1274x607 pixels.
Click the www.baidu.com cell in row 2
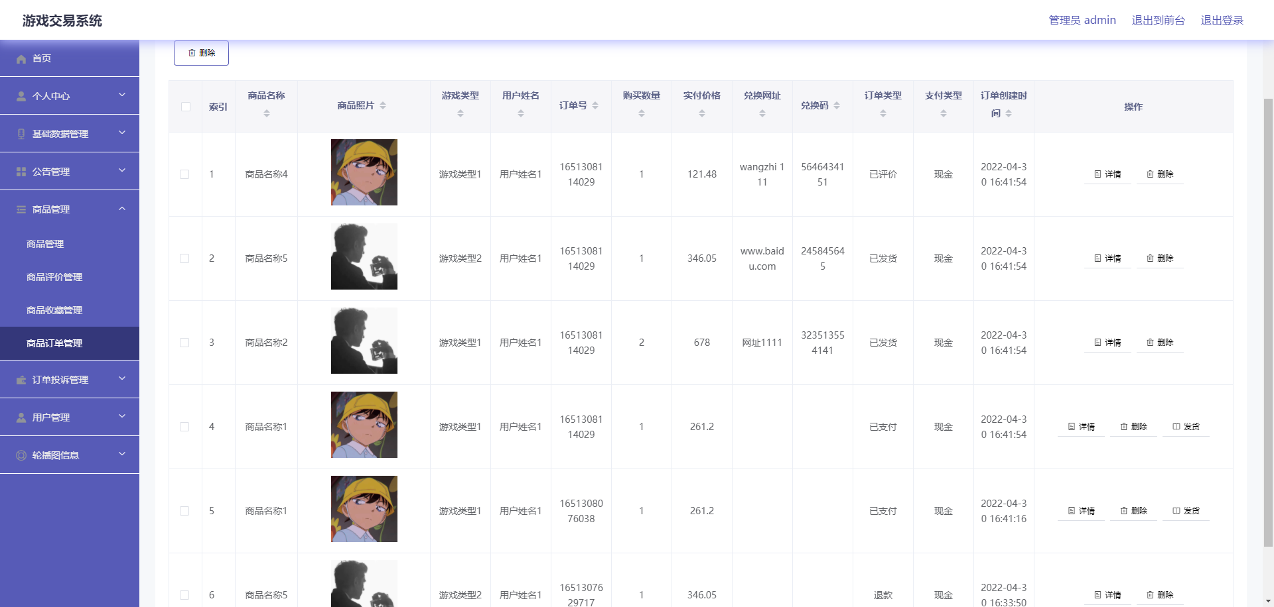(x=762, y=258)
